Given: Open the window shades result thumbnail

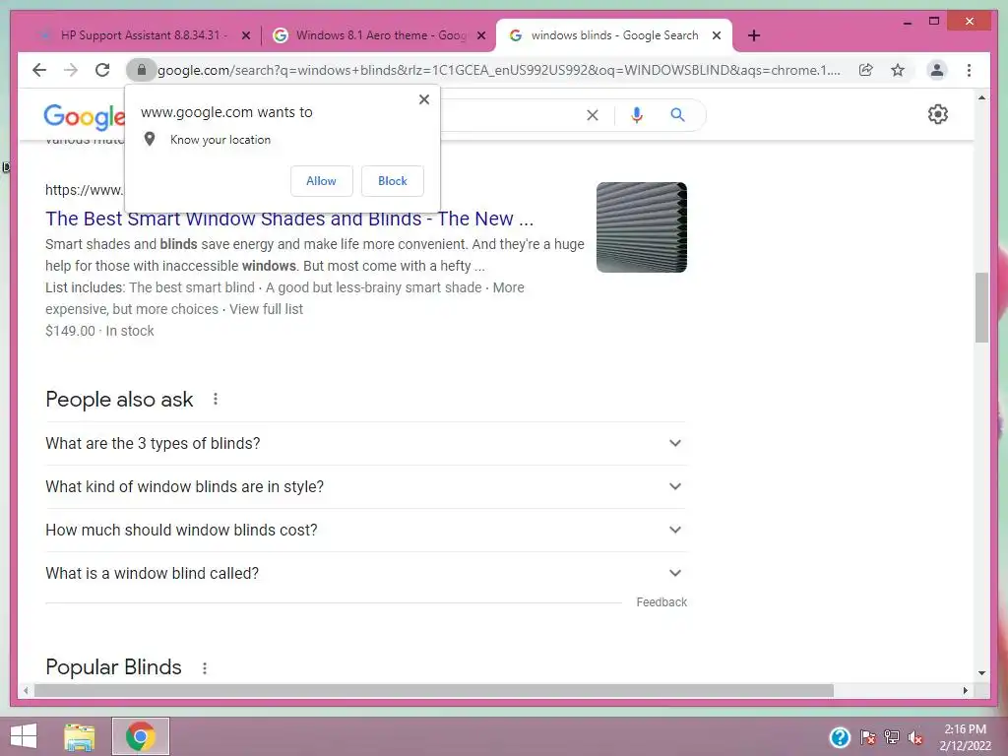Looking at the screenshot, I should coord(642,227).
